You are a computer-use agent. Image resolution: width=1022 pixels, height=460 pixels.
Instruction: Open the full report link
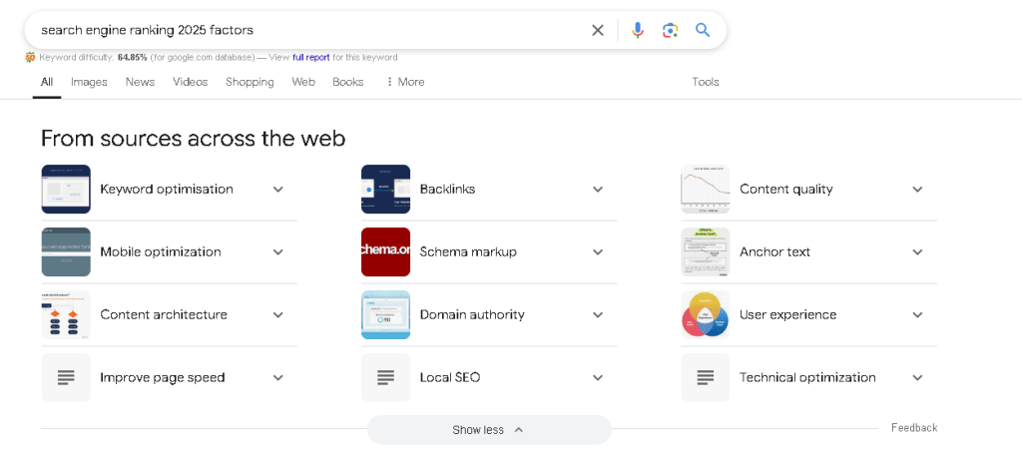[x=311, y=57]
